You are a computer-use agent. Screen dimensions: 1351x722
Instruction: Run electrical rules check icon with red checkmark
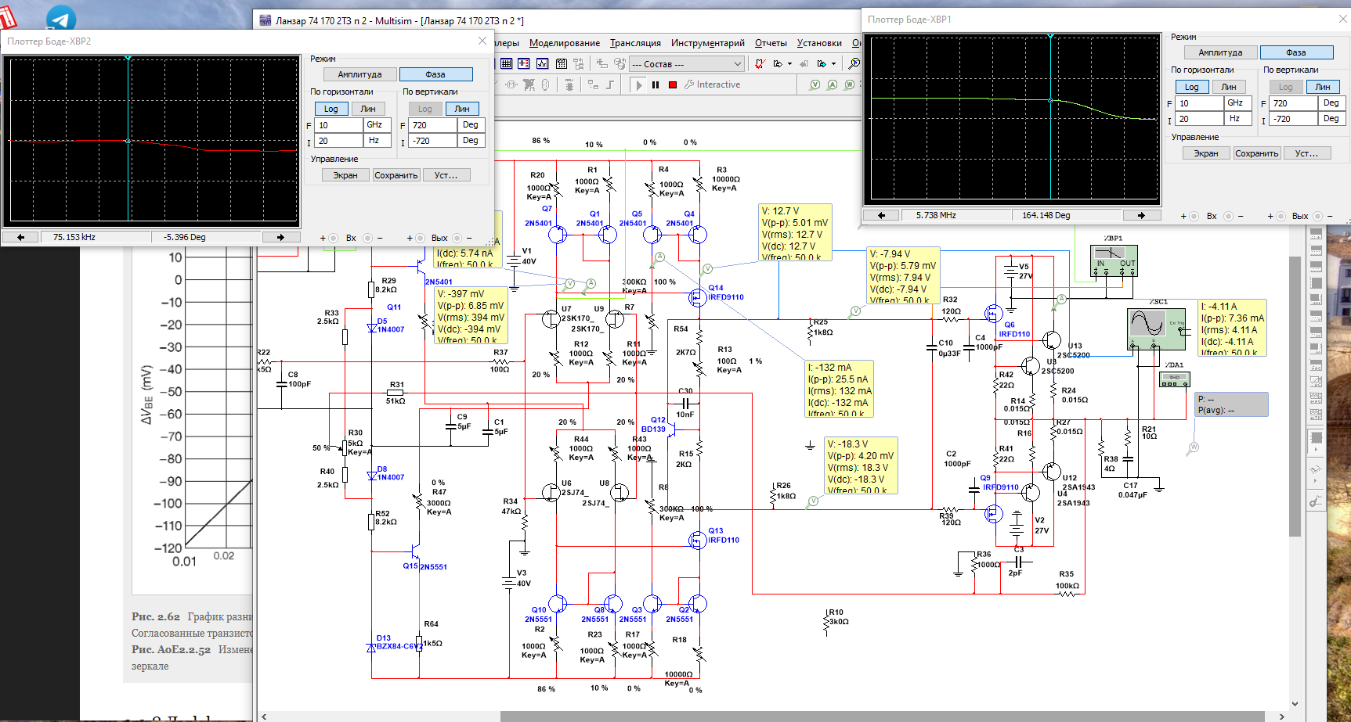coord(760,63)
